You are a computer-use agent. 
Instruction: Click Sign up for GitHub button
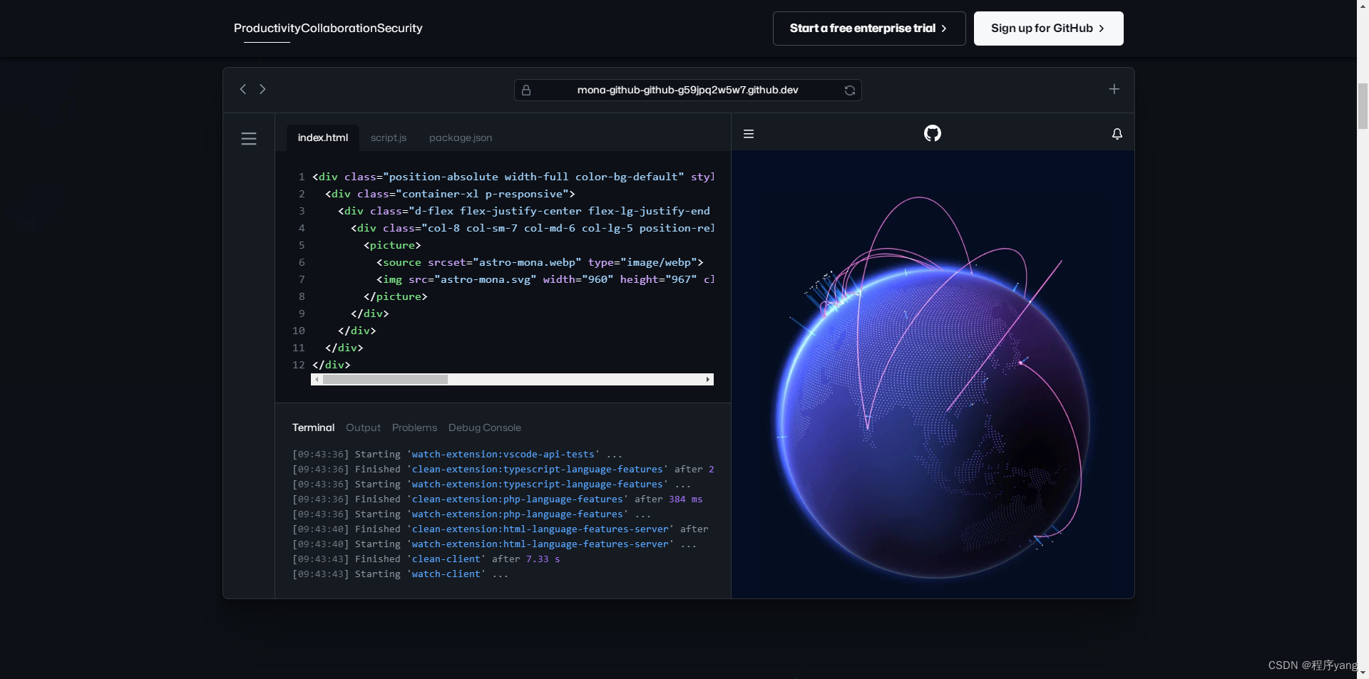[1048, 28]
